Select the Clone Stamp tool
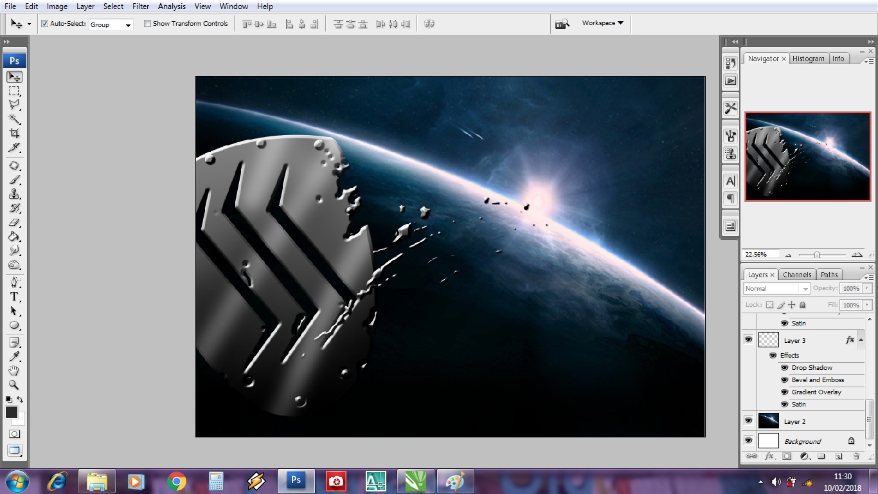The image size is (878, 494). (x=14, y=194)
